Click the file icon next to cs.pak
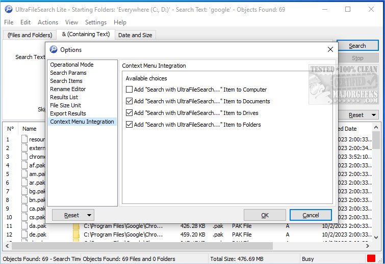This screenshot has height=264, width=385. click(24, 217)
